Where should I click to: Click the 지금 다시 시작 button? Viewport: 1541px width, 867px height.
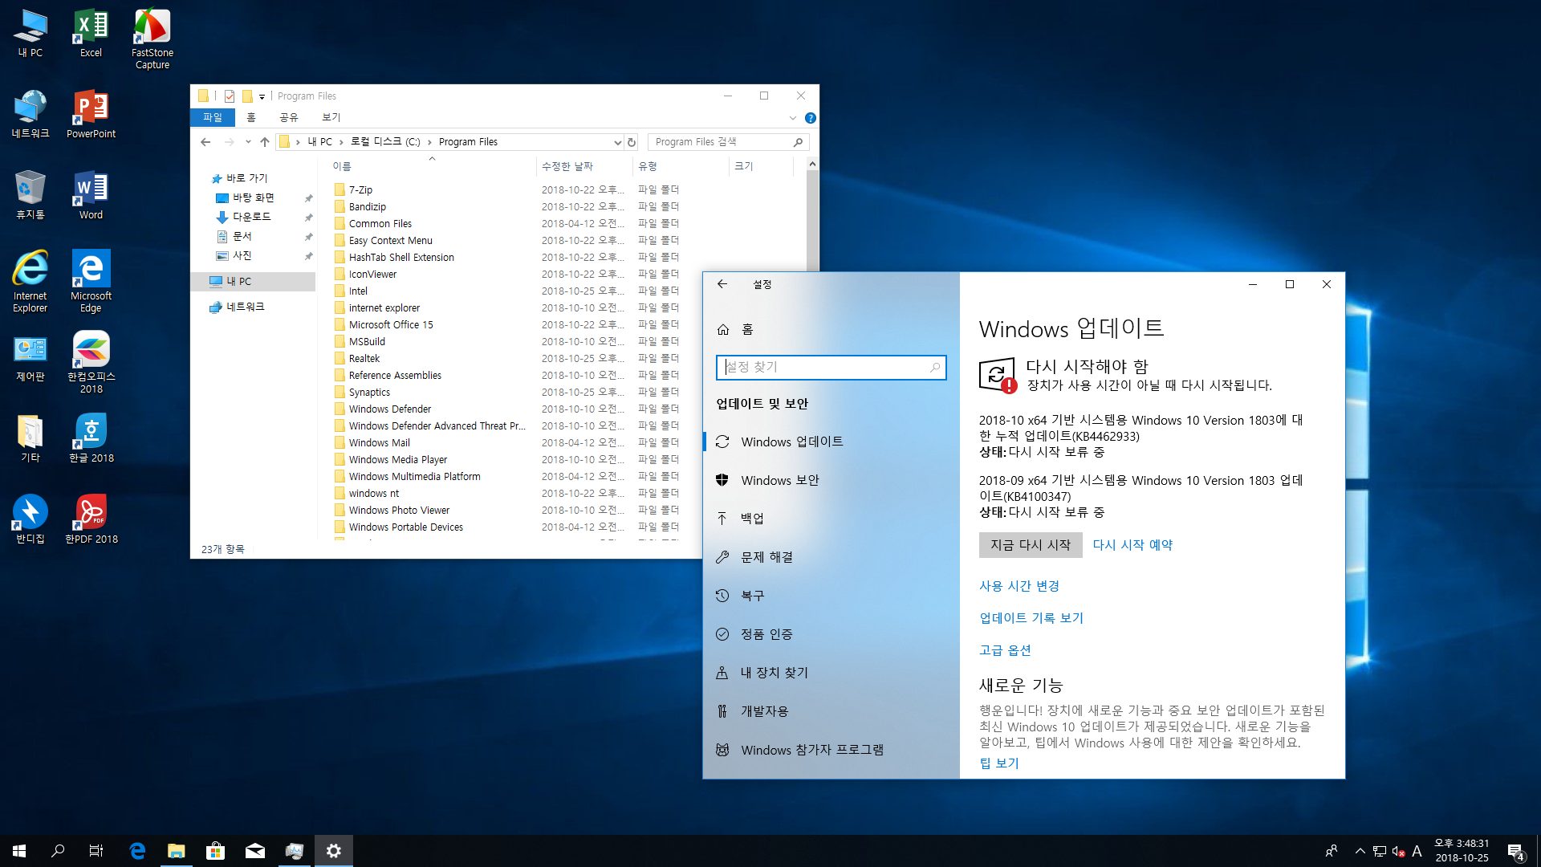pyautogui.click(x=1031, y=545)
